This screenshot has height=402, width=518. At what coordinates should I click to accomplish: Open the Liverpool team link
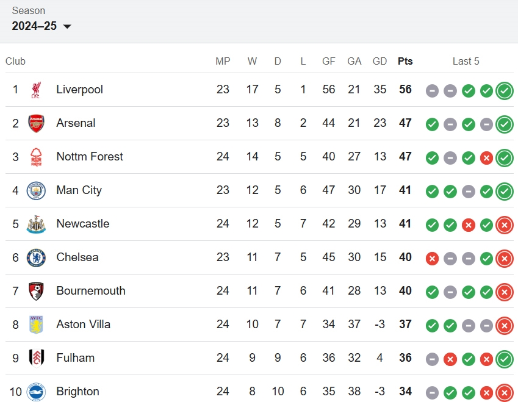point(79,90)
